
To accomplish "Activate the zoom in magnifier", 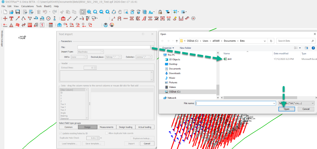I will tap(95, 12).
